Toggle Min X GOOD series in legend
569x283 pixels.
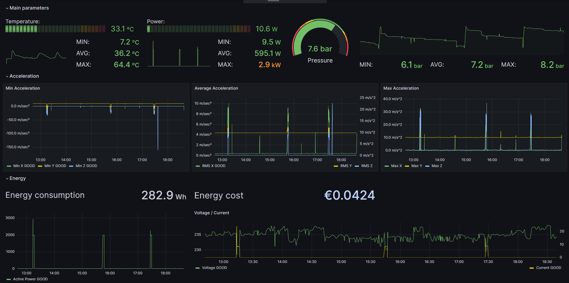24,166
